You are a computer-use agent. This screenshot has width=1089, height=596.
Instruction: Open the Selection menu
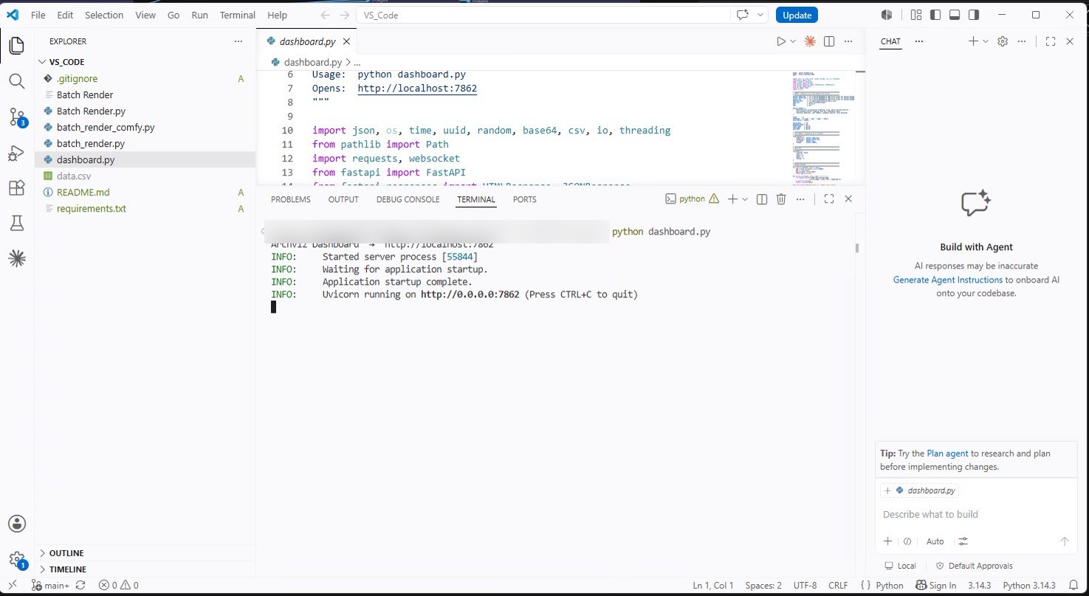104,15
